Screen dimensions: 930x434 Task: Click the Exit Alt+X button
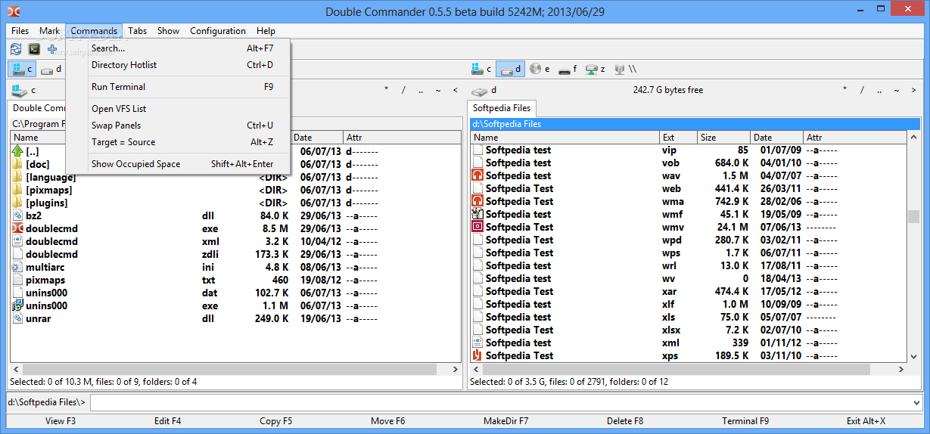coord(866,421)
